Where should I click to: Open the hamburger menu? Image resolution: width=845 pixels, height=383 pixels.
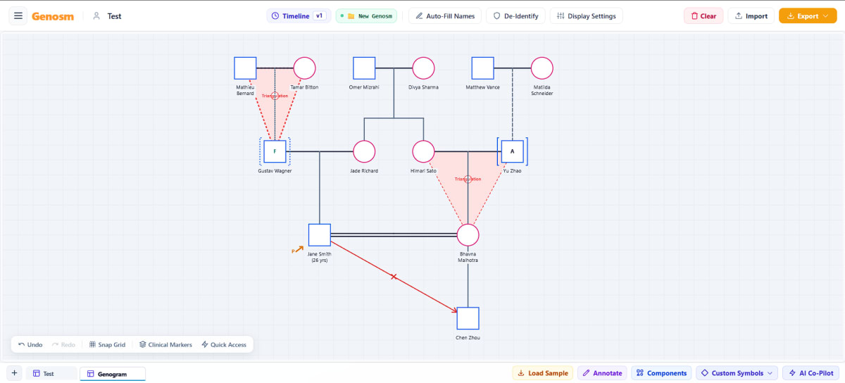(18, 15)
